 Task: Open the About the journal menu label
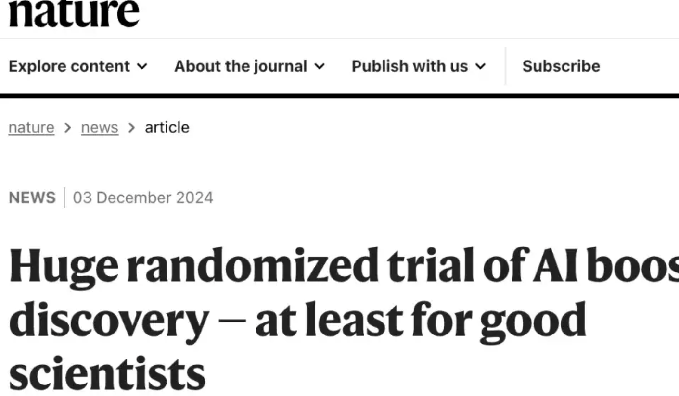(240, 66)
